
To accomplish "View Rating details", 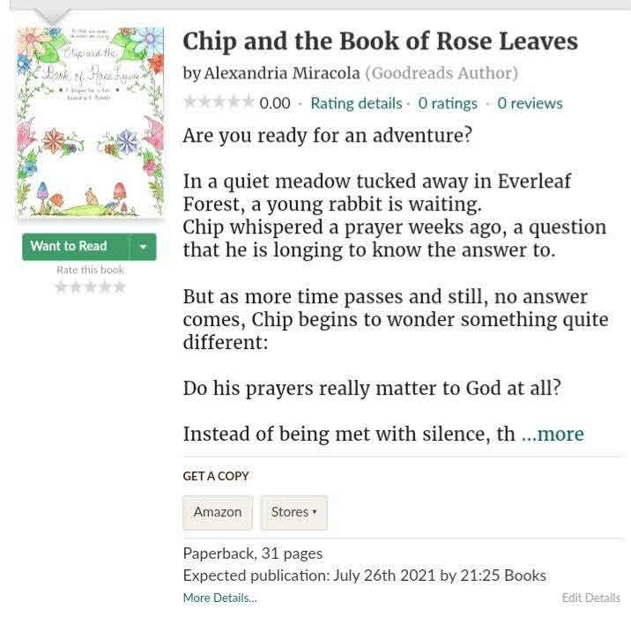I will pos(356,103).
